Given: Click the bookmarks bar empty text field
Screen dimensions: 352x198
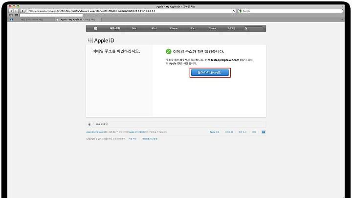Looking at the screenshot, I should coord(51,15).
